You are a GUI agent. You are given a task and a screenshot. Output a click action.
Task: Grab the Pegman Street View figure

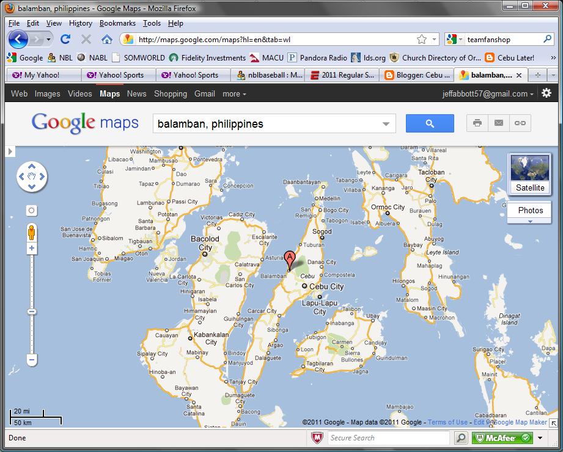tap(31, 230)
